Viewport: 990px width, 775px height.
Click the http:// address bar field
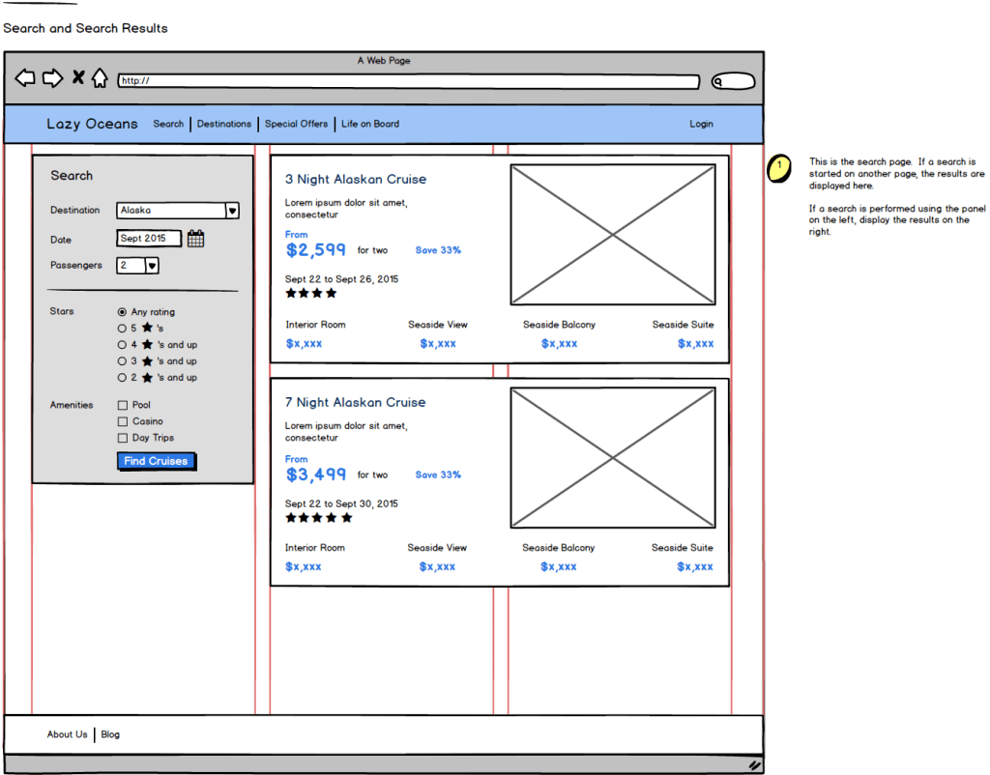point(408,81)
